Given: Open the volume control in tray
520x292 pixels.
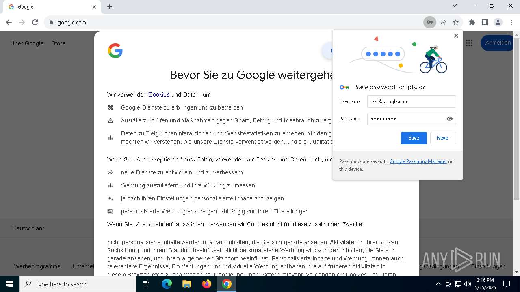Looking at the screenshot, I should [468, 284].
